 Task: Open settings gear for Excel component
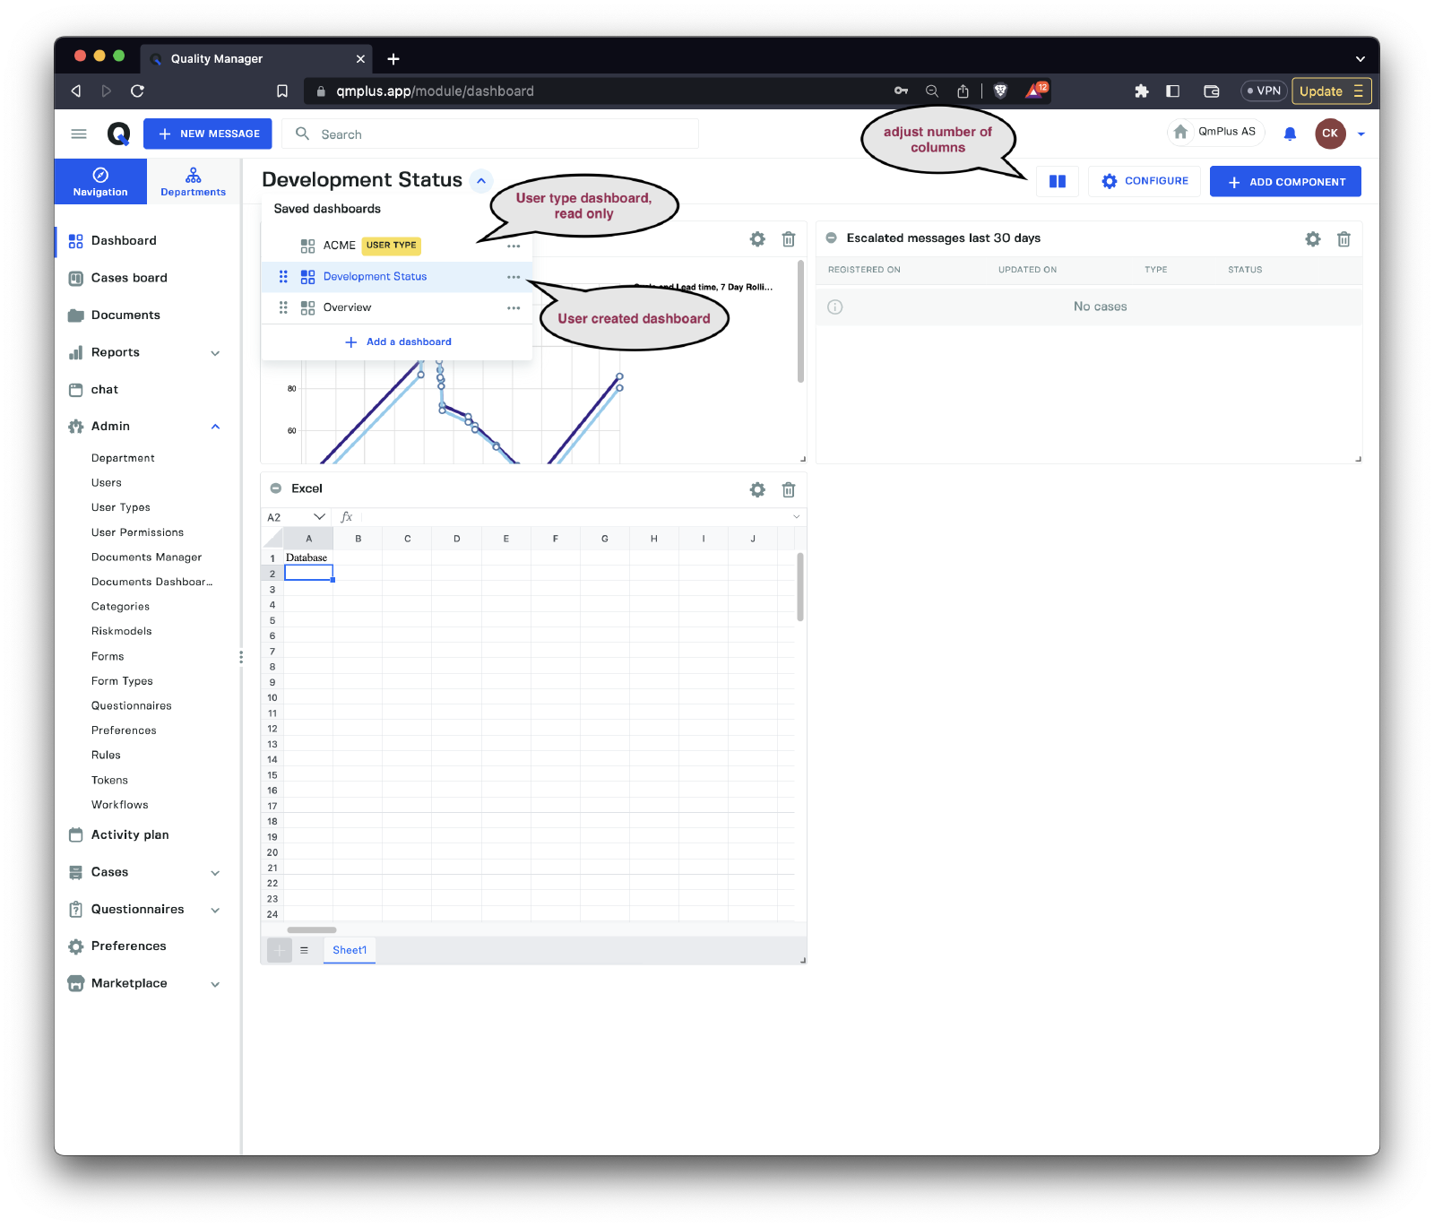coord(757,489)
